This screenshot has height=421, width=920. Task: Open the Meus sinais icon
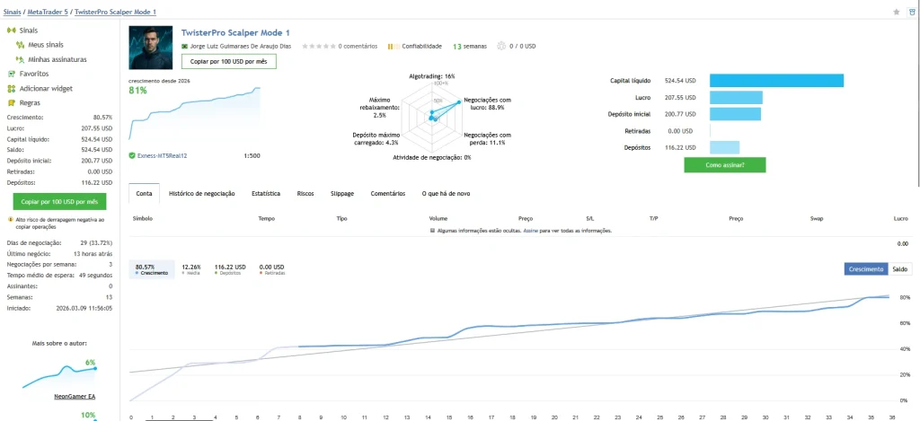tap(20, 45)
